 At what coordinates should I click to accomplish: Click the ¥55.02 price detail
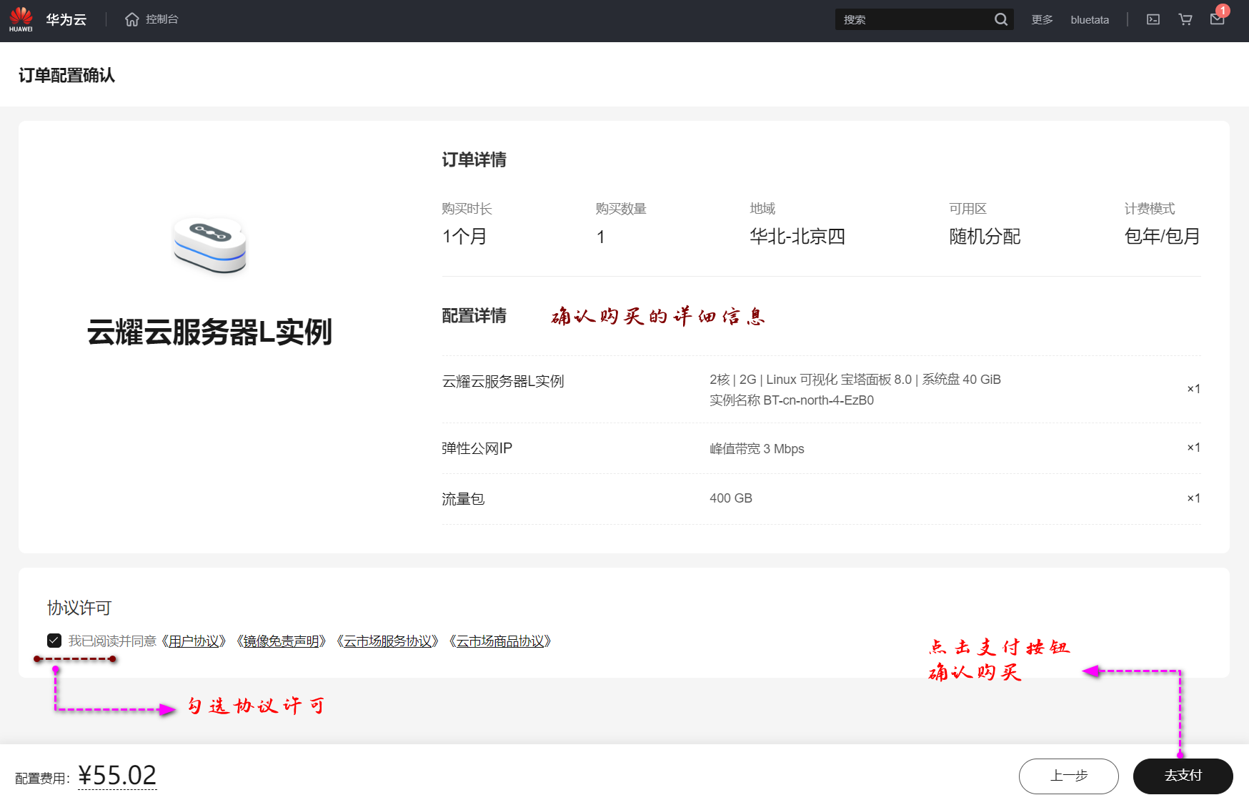pos(117,776)
